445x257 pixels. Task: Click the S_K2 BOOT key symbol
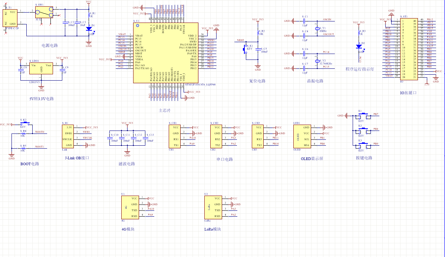click(x=25, y=124)
